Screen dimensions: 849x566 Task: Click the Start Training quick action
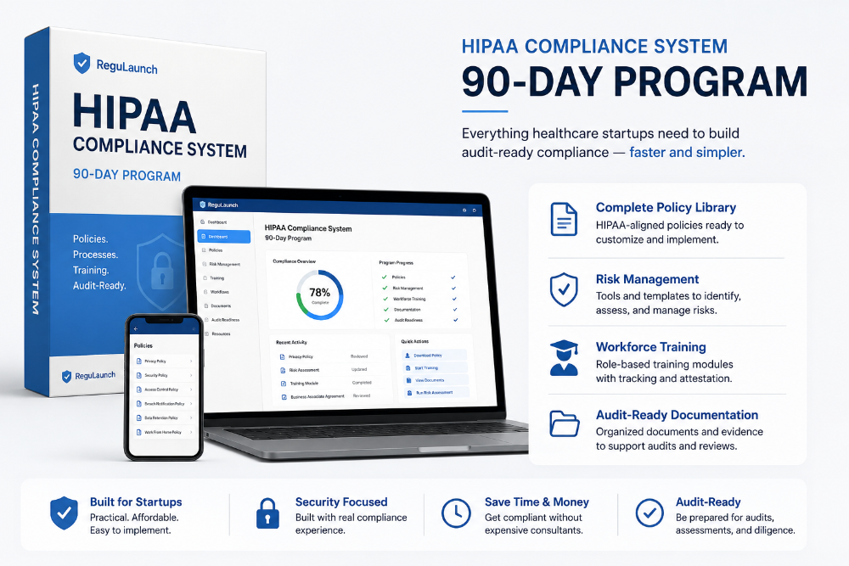[436, 368]
